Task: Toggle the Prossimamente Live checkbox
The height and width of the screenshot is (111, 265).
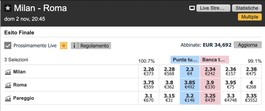Action: pos(8,46)
